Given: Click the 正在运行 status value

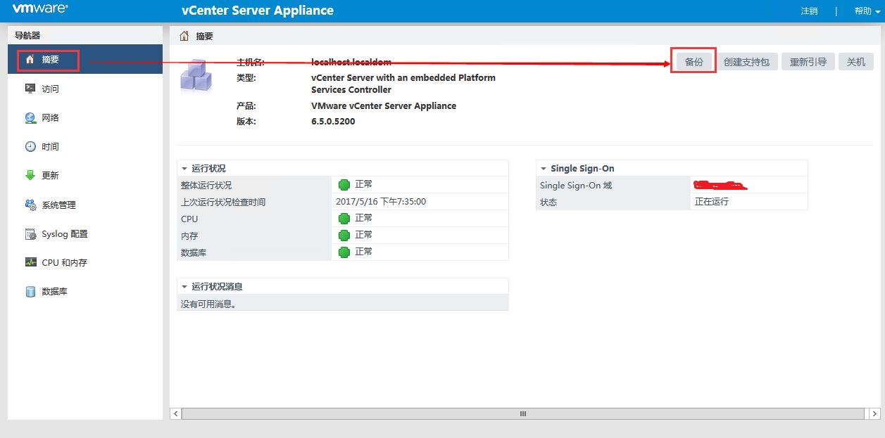Looking at the screenshot, I should pyautogui.click(x=712, y=202).
